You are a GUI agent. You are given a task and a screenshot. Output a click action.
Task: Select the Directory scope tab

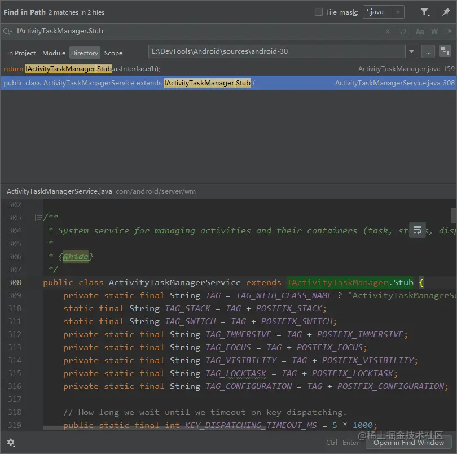85,53
